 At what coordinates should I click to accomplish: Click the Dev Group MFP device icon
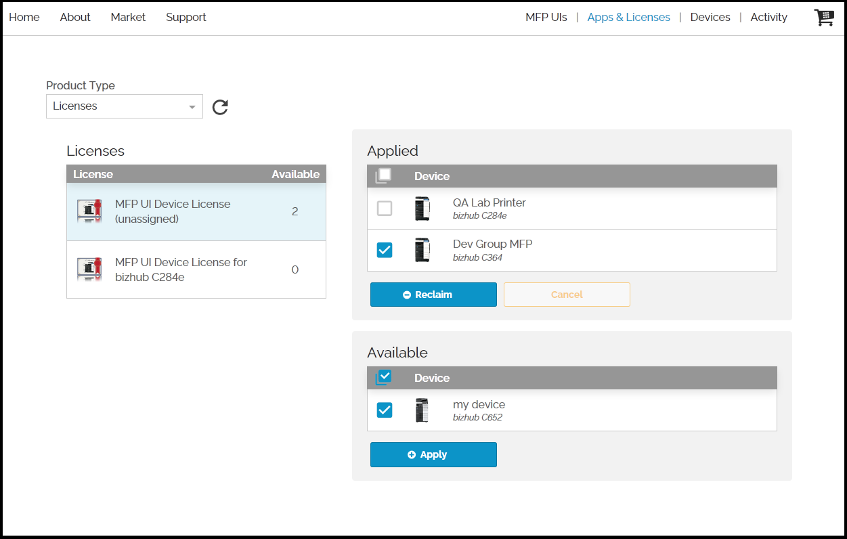pyautogui.click(x=422, y=250)
